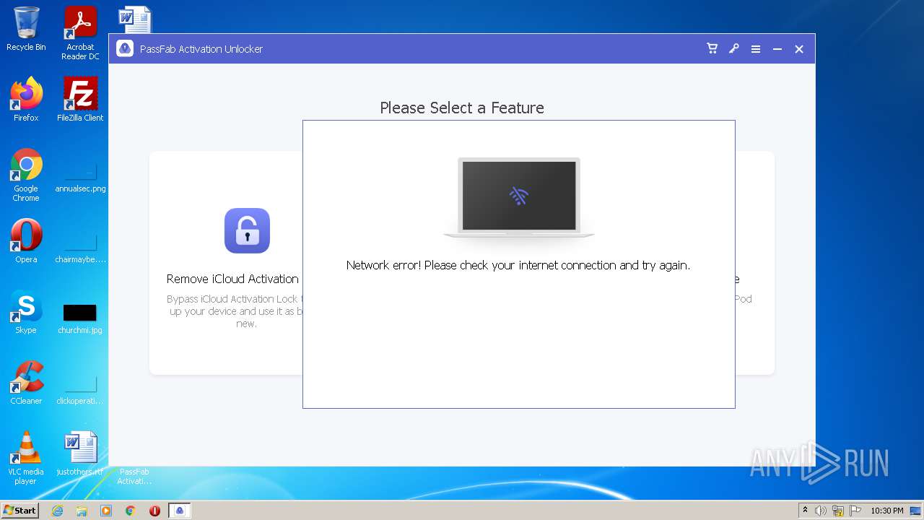This screenshot has width=924, height=520.
Task: Launch Internet Explorer from taskbar
Action: tap(57, 511)
